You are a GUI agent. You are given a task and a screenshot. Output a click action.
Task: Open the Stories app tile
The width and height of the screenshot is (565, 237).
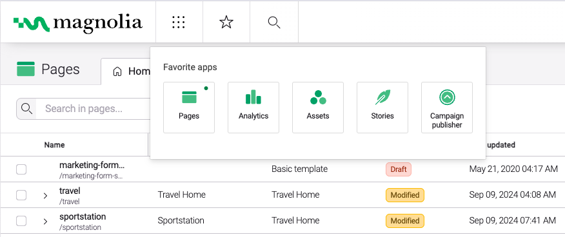coord(382,108)
